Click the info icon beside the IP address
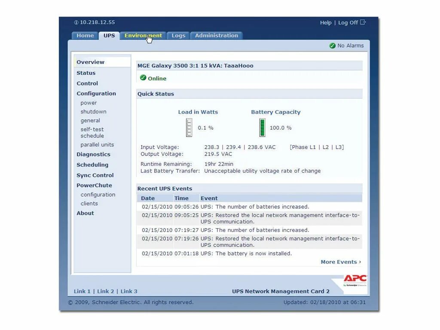 [76, 22]
